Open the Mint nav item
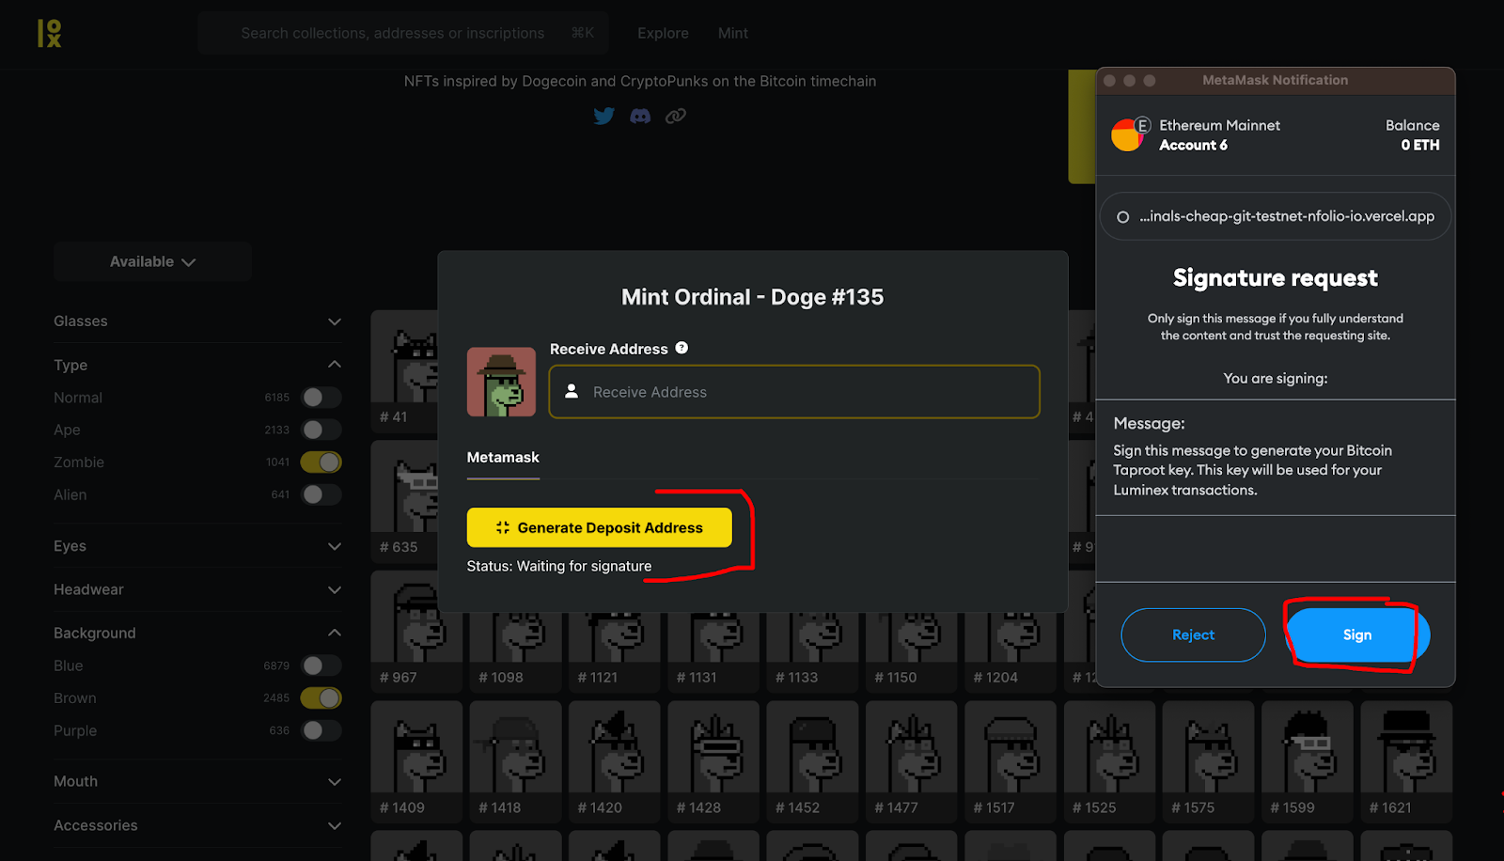Screen dimensions: 1504x861 pyautogui.click(x=733, y=33)
